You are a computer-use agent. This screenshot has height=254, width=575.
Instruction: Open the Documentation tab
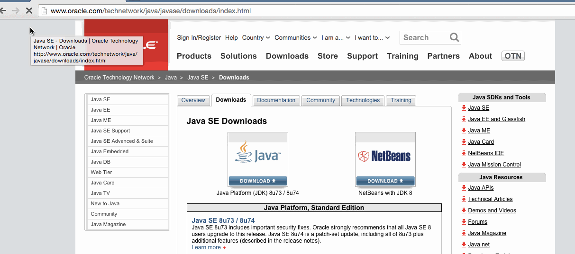pos(276,100)
